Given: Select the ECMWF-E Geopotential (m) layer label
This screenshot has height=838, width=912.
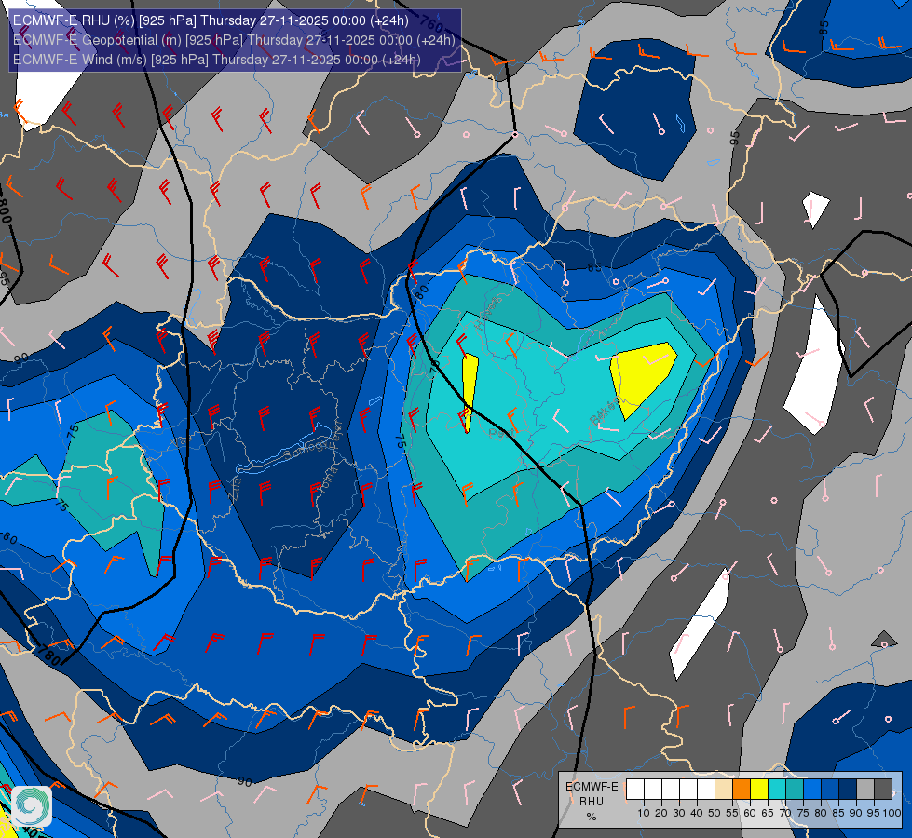Looking at the screenshot, I should coord(234,40).
